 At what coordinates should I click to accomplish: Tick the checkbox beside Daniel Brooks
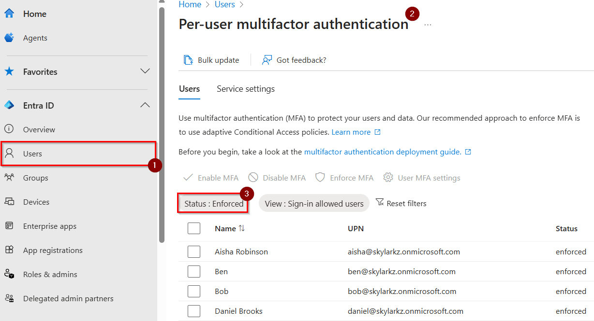[193, 311]
